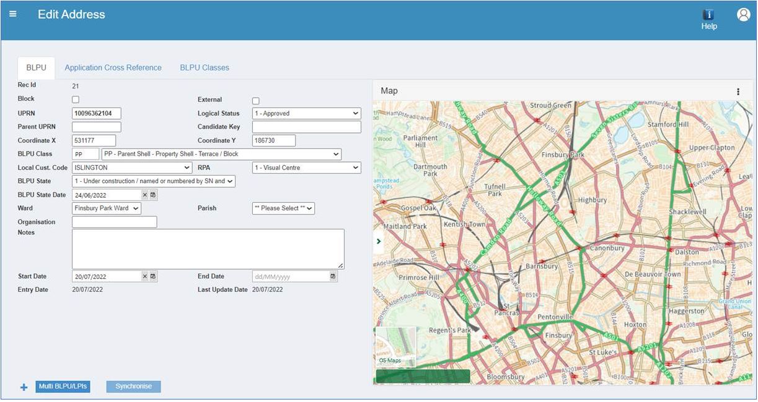Open the Map panel three-dot menu
This screenshot has width=758, height=402.
(738, 92)
